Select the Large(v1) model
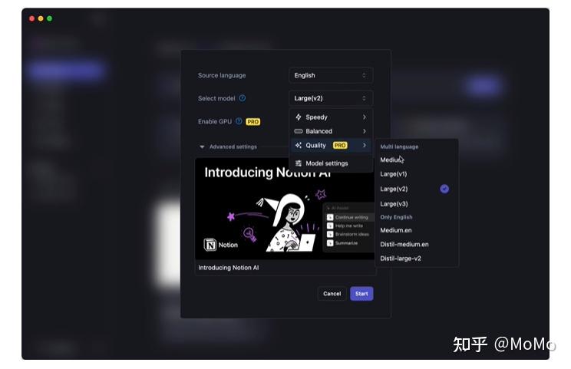The image size is (571, 369). [x=416, y=174]
